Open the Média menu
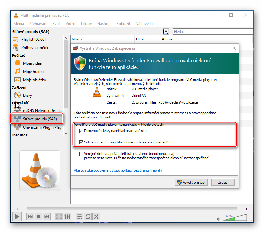 click(19, 24)
